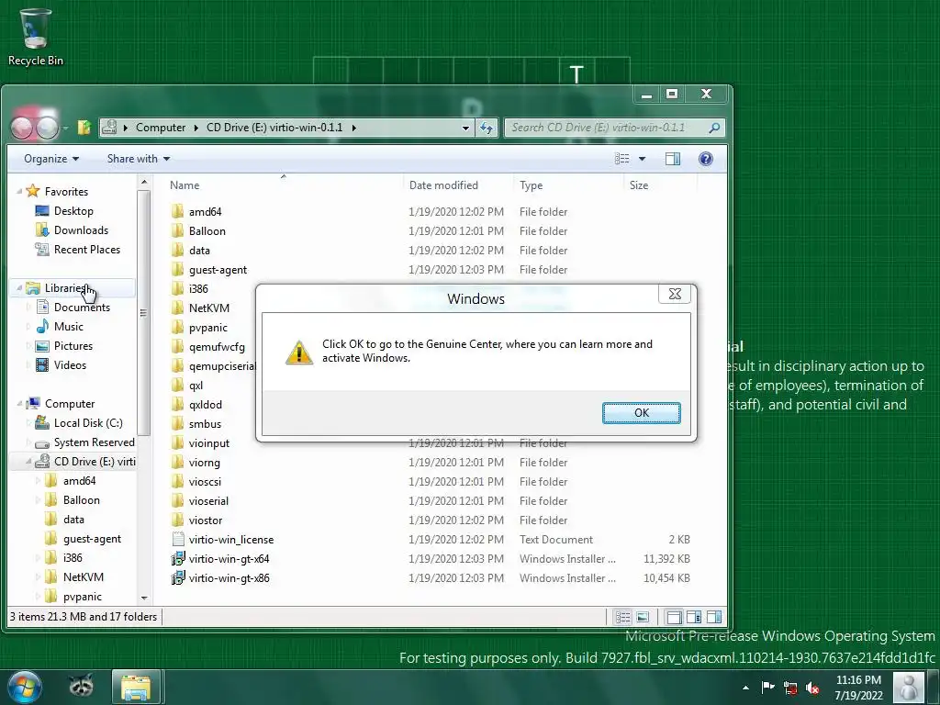This screenshot has width=940, height=705.
Task: Click navigation pane scroll up arrow
Action: tap(144, 182)
